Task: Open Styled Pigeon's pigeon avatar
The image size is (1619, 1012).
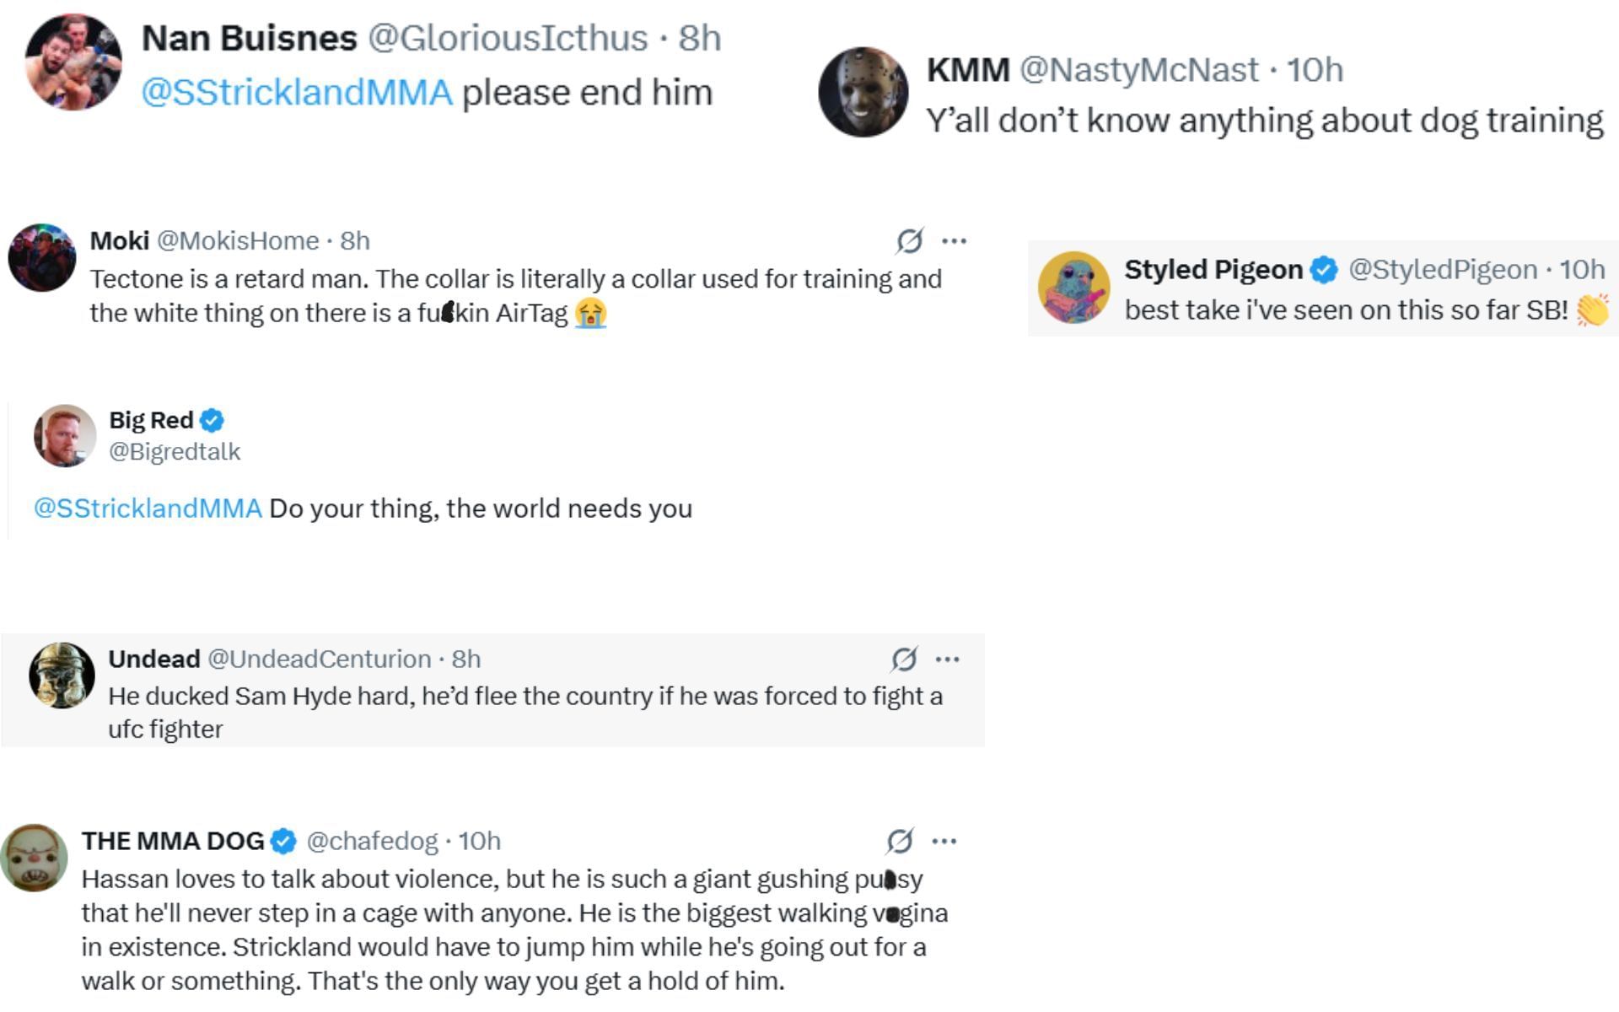Action: click(1073, 288)
